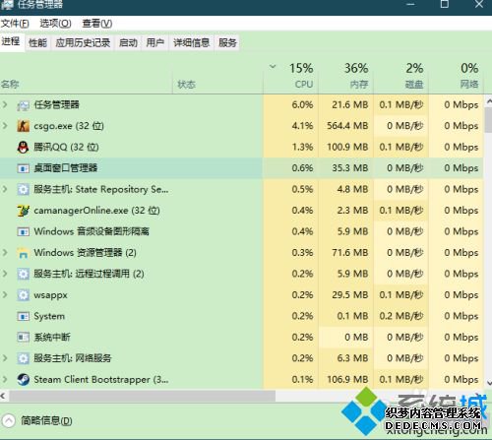Open the 查看(V) menu
Screen dimensions: 492x440
pos(97,24)
